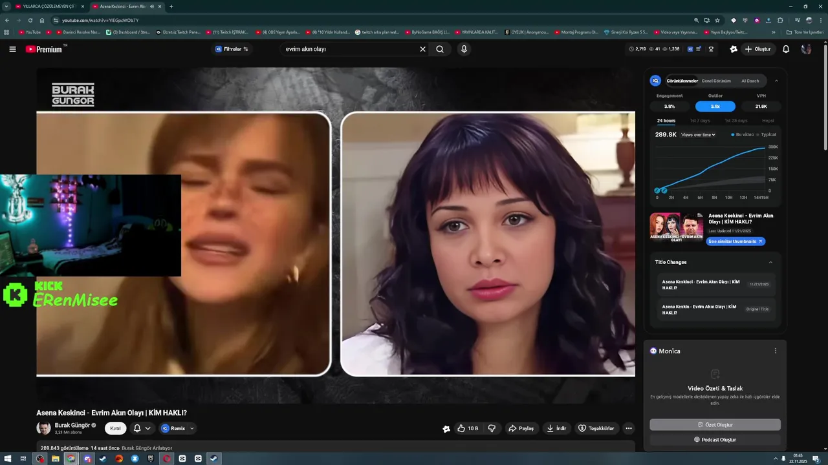The image size is (828, 465).
Task: Open YouTube notifications bell in header
Action: pos(786,49)
